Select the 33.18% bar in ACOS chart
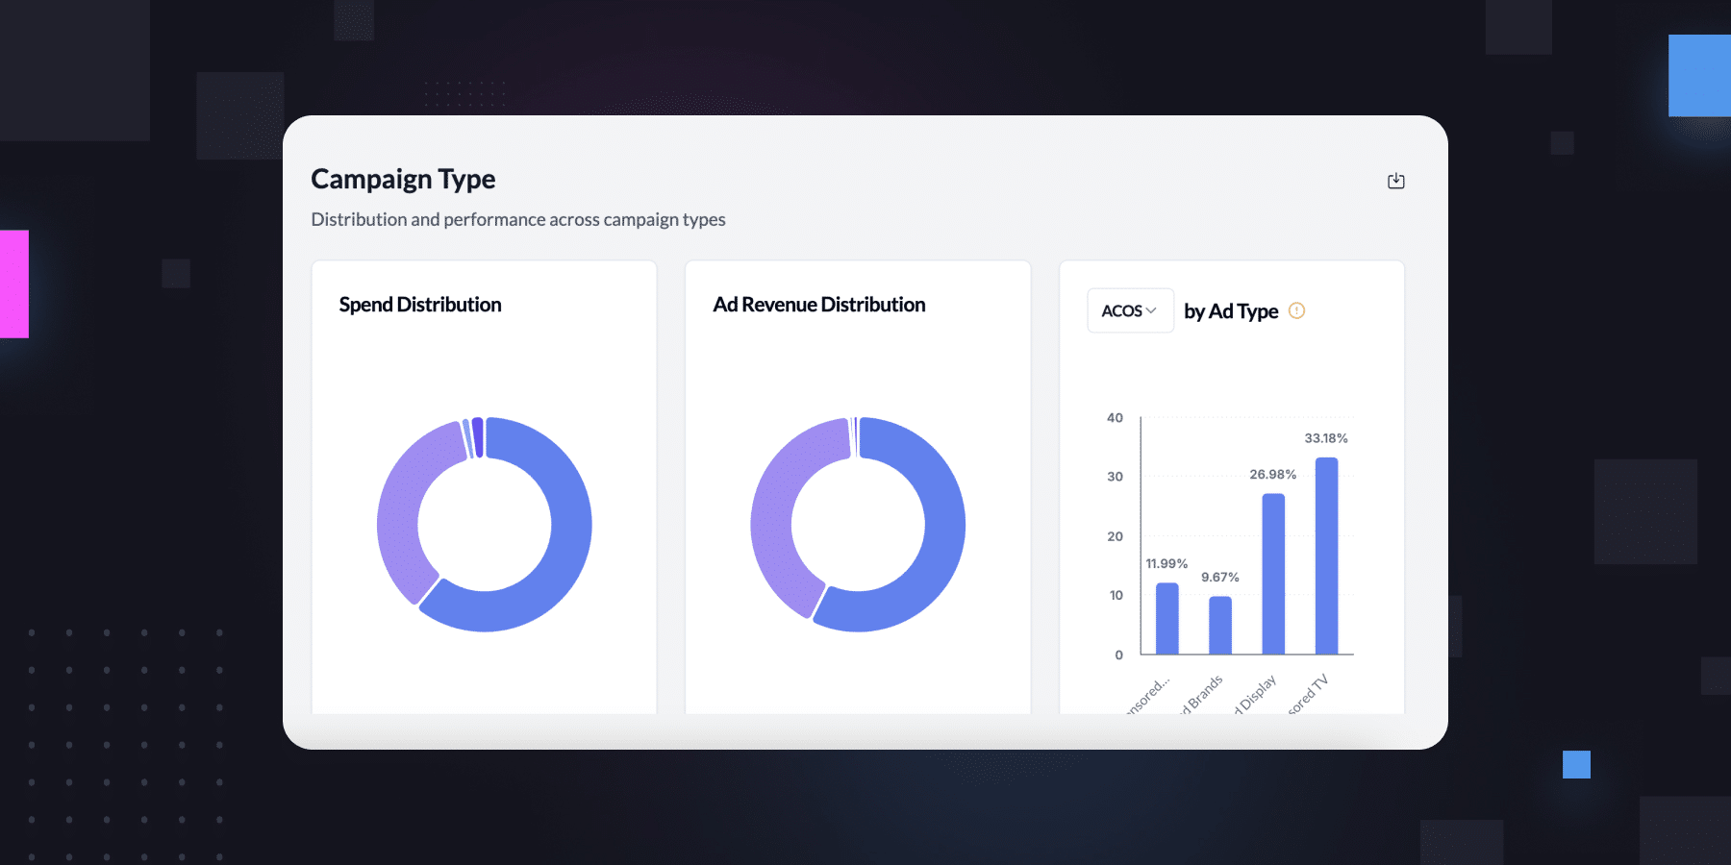 pos(1326,556)
